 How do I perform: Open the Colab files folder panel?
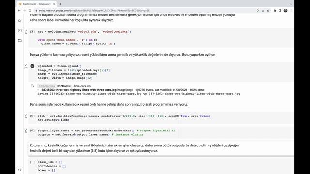(20, 41)
